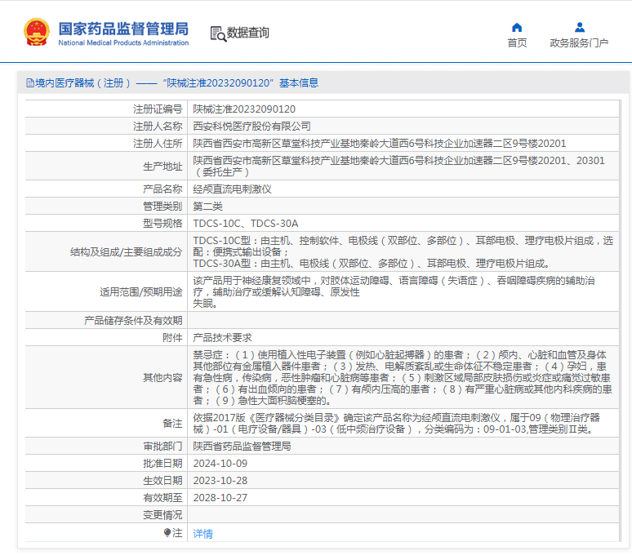Click the National Medical Products Administration English text

[x=123, y=43]
